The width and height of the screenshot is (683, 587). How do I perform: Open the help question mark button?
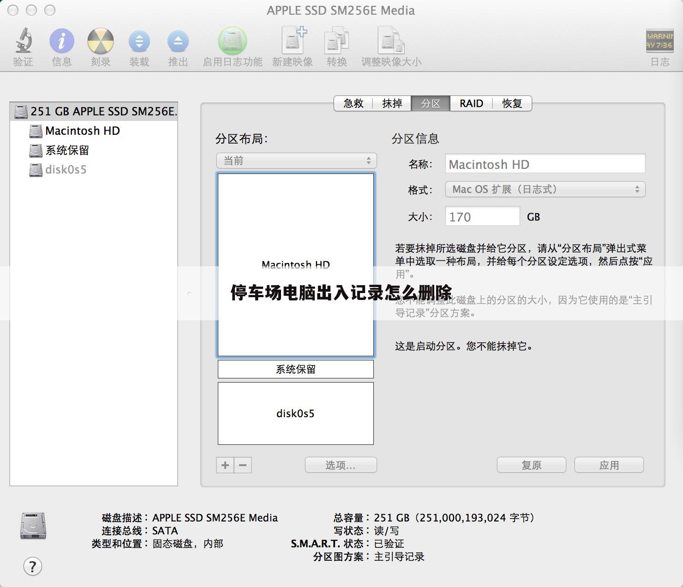click(x=33, y=566)
